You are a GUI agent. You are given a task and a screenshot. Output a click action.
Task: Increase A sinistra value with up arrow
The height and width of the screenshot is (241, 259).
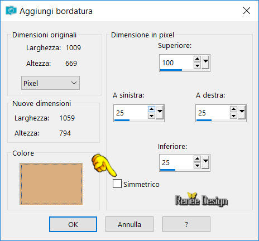coord(152,109)
